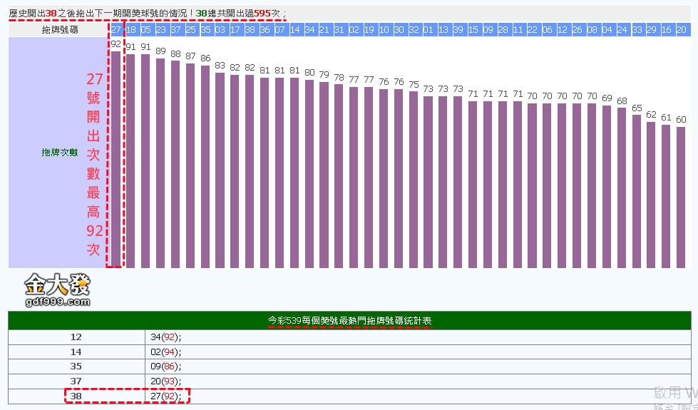
Task: Select table row for number 37
Action: [76, 381]
